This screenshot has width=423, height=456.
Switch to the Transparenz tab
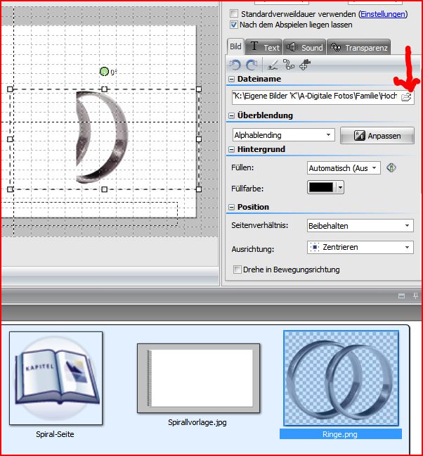358,47
